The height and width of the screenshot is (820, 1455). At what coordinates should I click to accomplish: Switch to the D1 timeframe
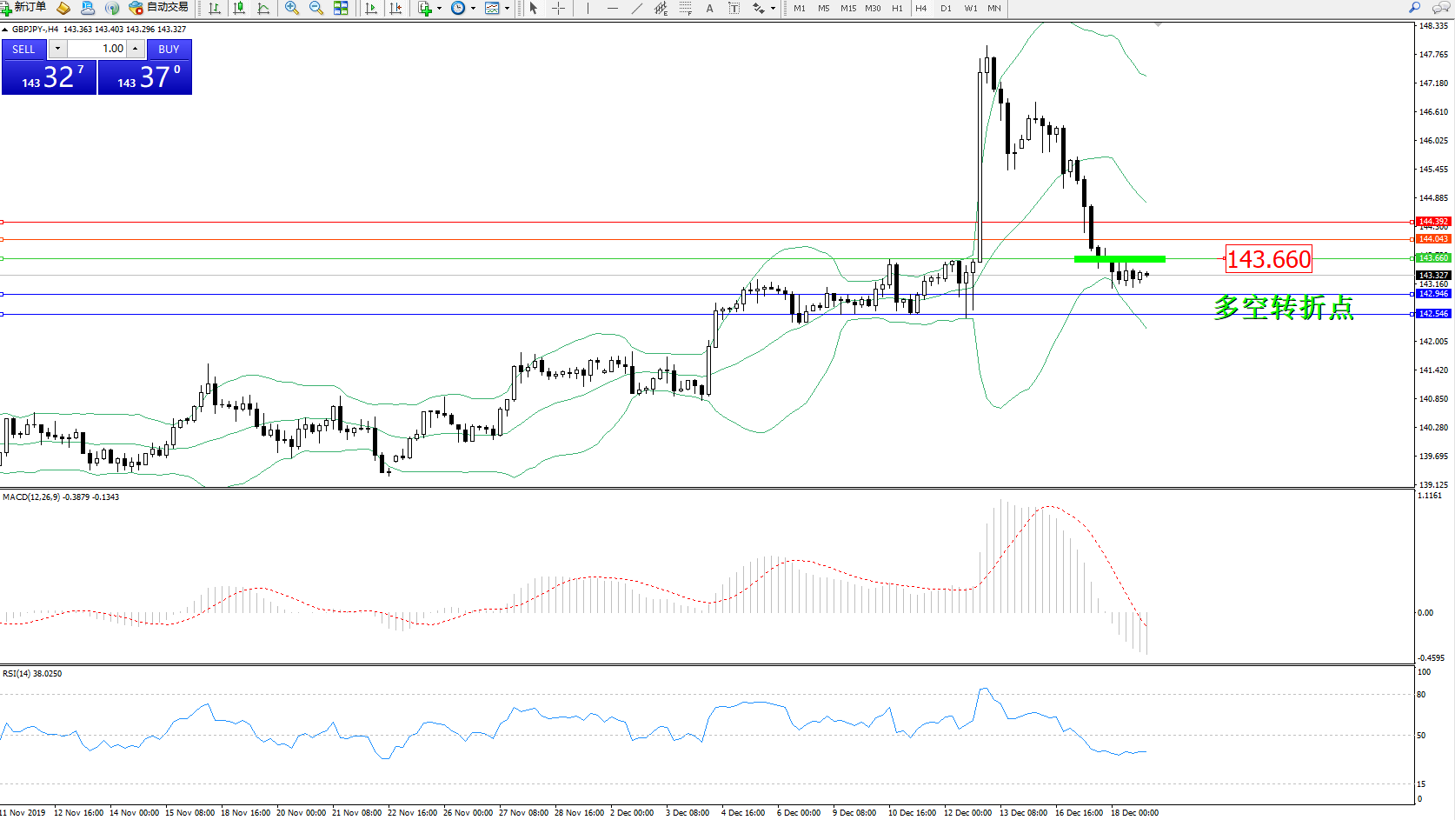pos(946,8)
